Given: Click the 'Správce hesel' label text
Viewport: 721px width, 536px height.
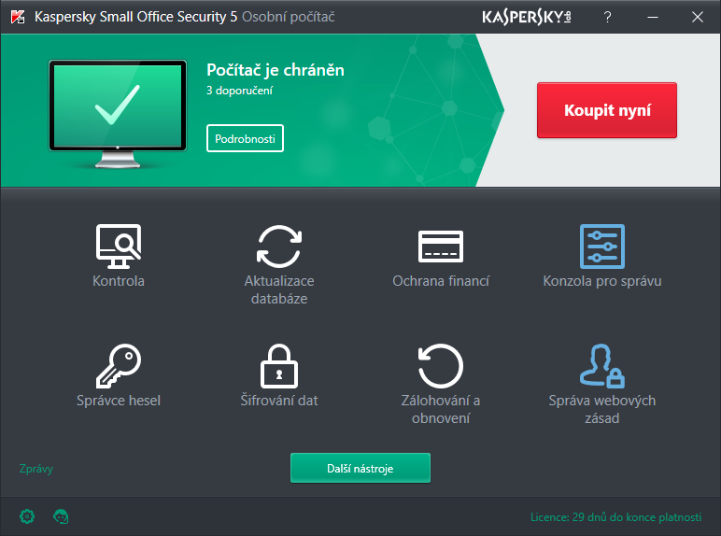Looking at the screenshot, I should pos(119,401).
